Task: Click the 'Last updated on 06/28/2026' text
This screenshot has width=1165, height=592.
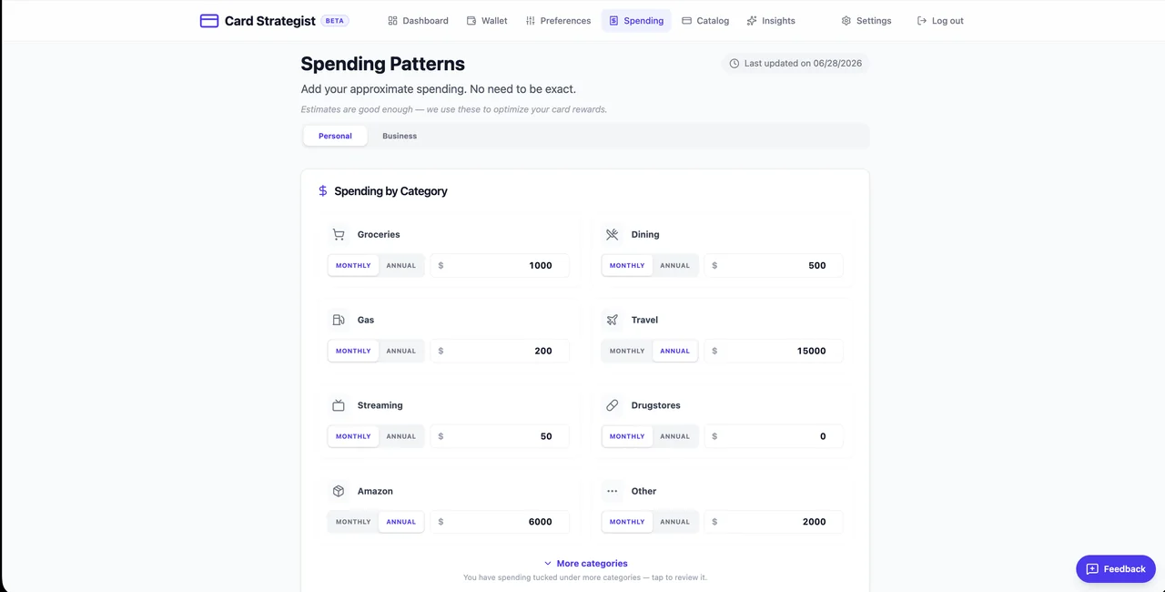Action: 803,64
